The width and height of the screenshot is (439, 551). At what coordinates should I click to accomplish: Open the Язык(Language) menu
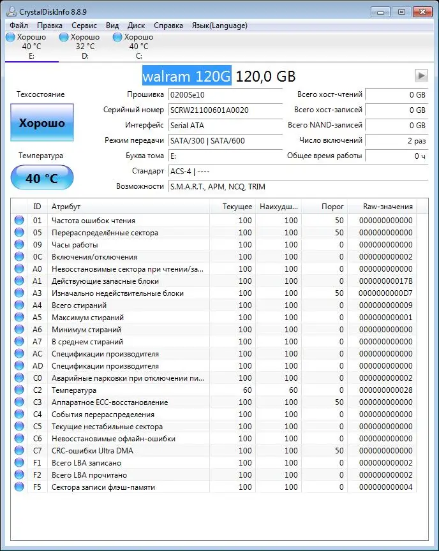click(219, 26)
